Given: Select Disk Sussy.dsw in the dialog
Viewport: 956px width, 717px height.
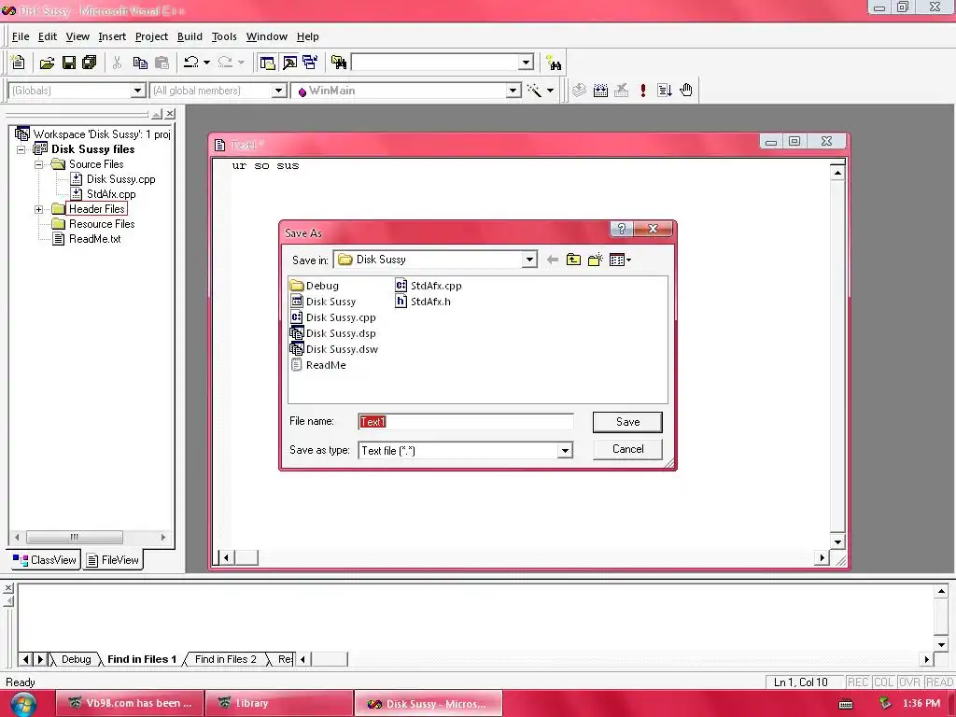Looking at the screenshot, I should coord(334,349).
